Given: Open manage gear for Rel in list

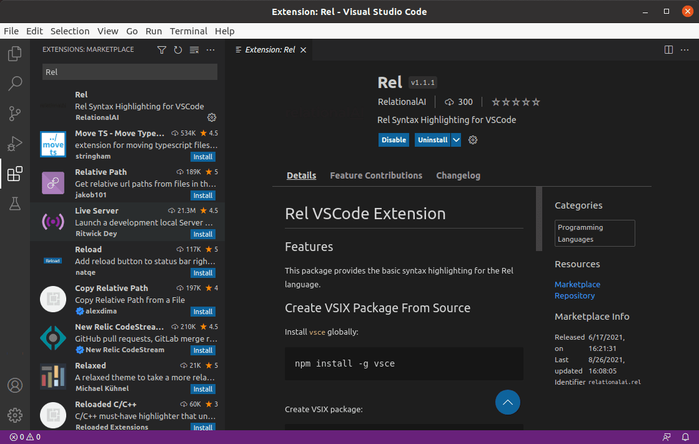Looking at the screenshot, I should click(x=212, y=117).
